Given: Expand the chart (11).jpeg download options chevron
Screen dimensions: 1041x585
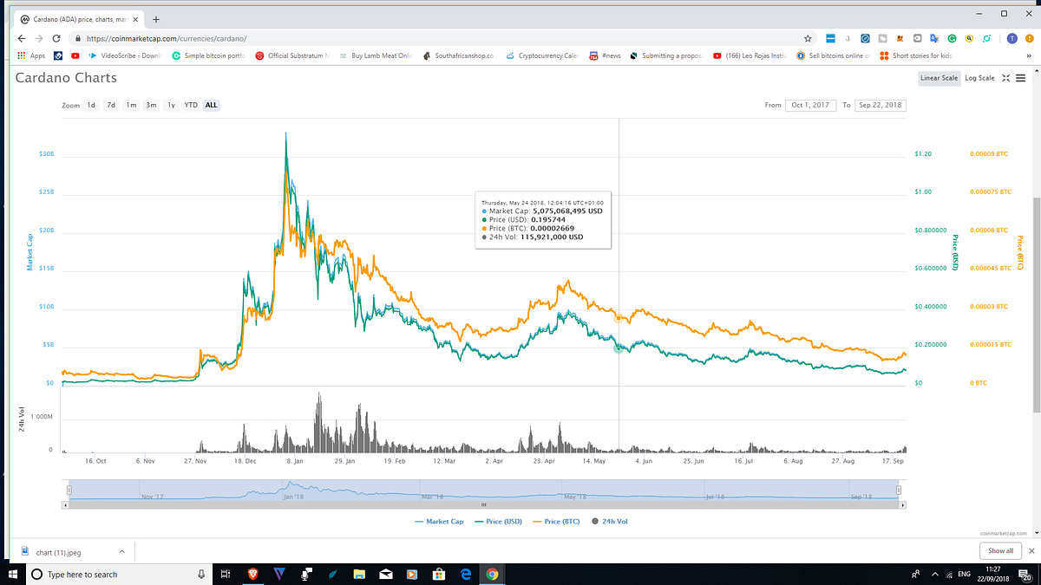Looking at the screenshot, I should coord(121,551).
